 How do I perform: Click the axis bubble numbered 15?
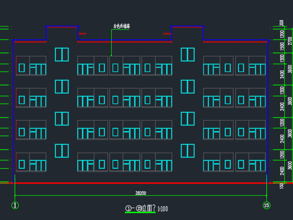(x=266, y=205)
